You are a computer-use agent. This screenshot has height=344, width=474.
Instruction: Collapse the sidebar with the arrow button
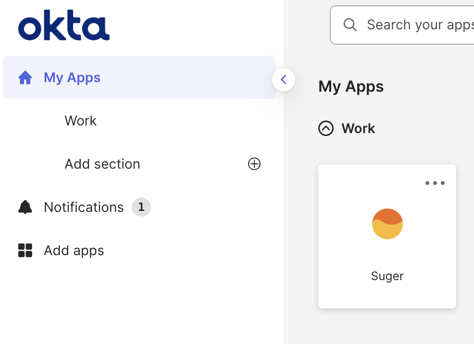(x=284, y=80)
